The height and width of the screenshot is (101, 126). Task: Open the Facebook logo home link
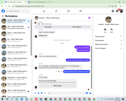tap(3, 11)
